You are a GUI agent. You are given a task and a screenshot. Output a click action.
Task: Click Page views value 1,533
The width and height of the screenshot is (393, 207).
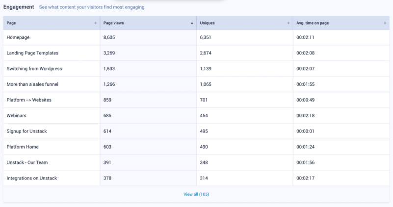109,68
